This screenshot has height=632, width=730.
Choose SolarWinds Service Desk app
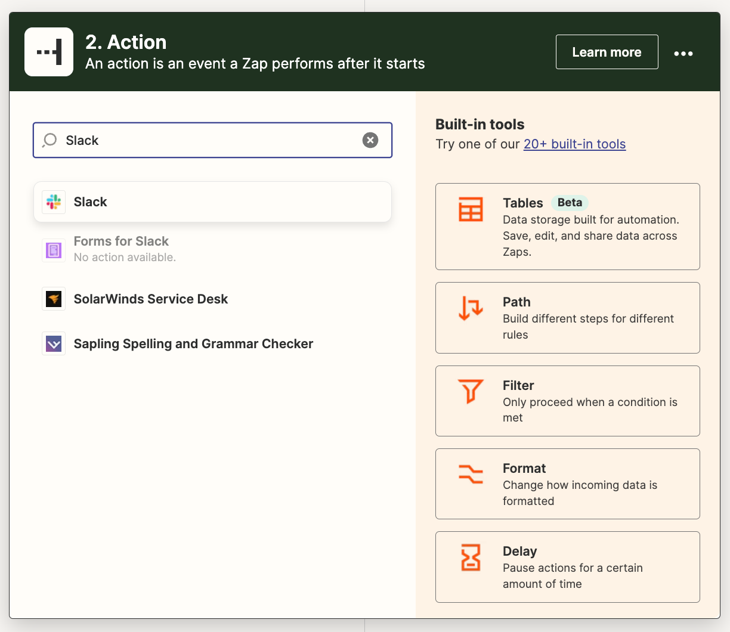click(x=150, y=299)
